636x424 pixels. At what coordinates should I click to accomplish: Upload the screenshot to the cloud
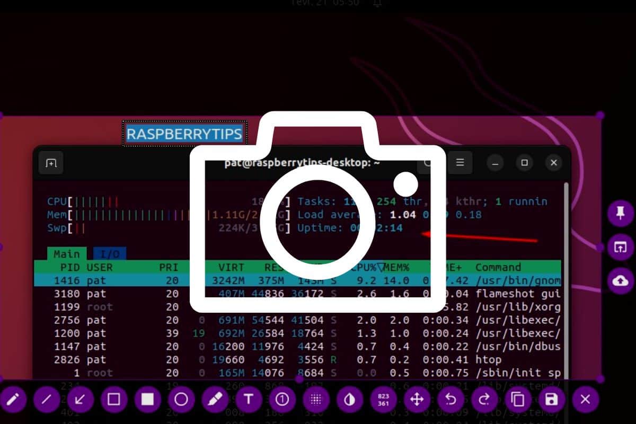point(620,281)
